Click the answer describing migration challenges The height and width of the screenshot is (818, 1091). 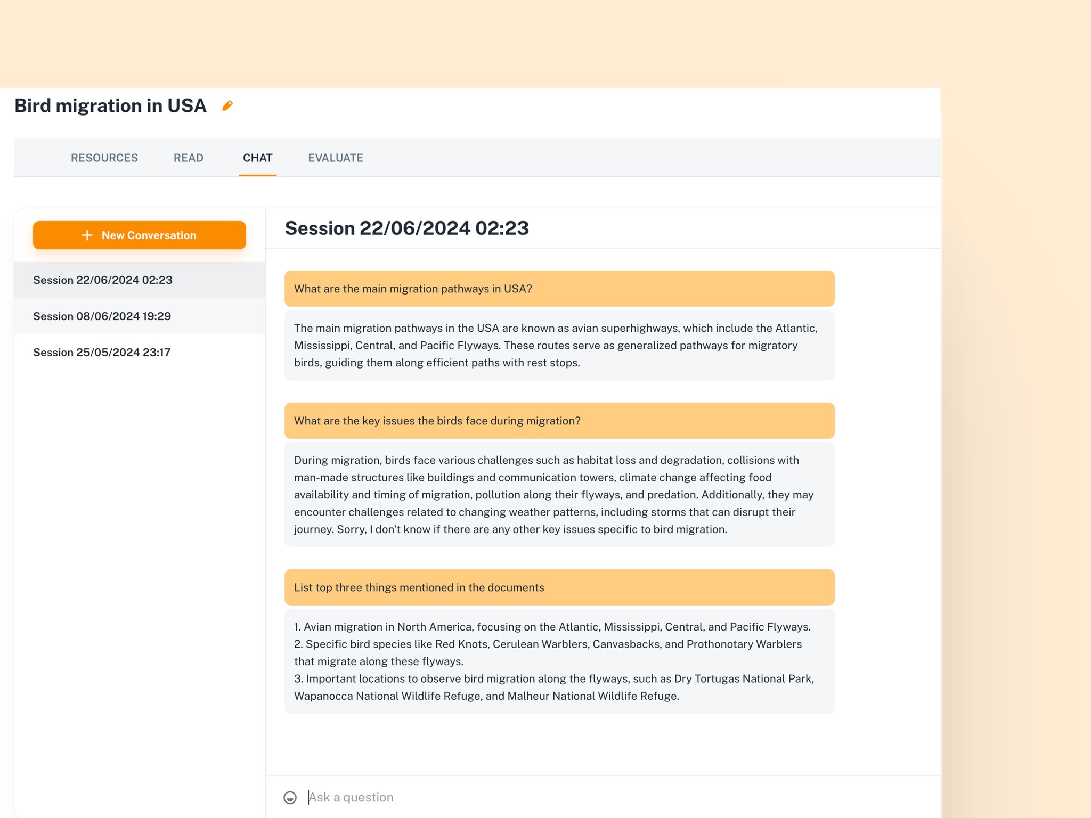(x=559, y=494)
